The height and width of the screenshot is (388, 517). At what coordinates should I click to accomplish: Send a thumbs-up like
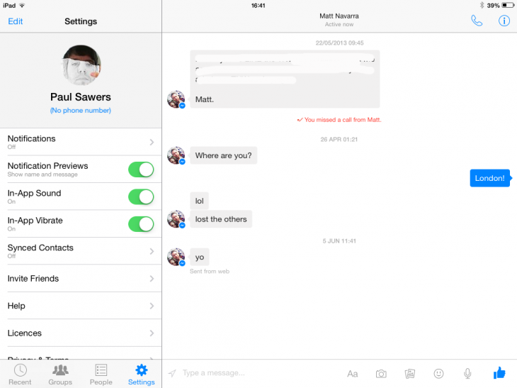click(x=499, y=373)
